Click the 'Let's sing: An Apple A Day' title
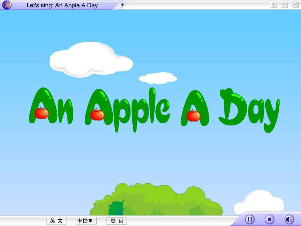 point(62,5)
